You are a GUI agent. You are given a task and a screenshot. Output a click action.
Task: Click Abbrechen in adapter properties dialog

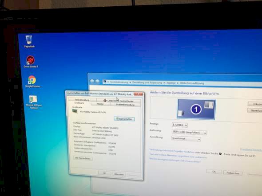tap(119, 174)
